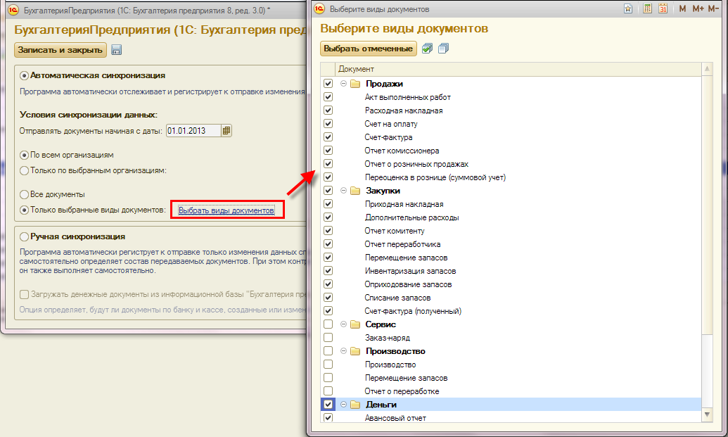This screenshot has height=437, width=728.
Task: Select Только выбранные виды документов option
Action: (x=24, y=210)
